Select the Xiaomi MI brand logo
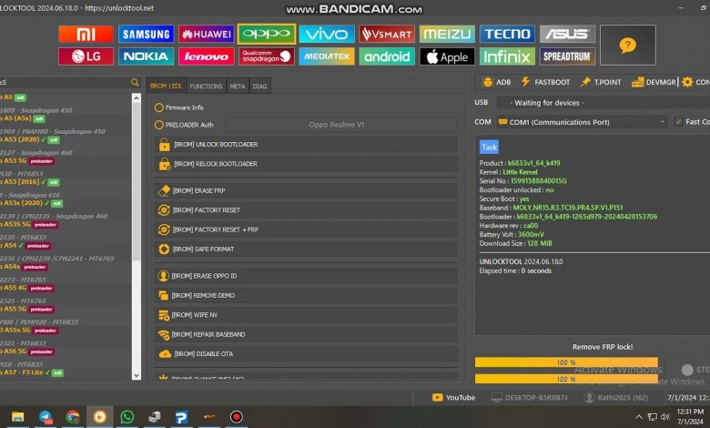This screenshot has width=710, height=428. tap(86, 34)
